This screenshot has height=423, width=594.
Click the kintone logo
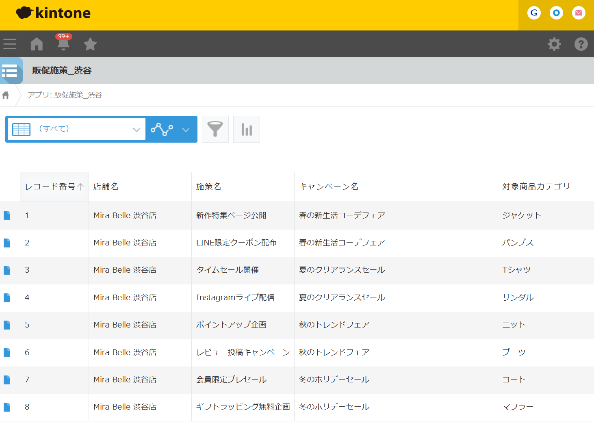[53, 13]
